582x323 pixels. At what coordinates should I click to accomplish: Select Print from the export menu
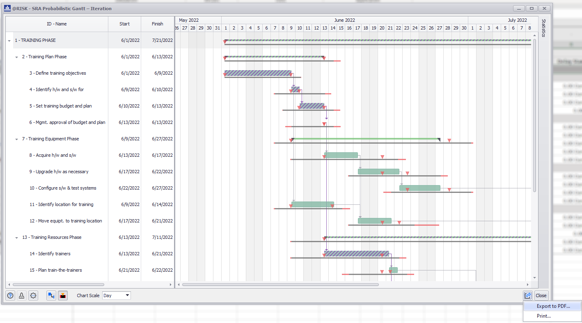pyautogui.click(x=544, y=316)
